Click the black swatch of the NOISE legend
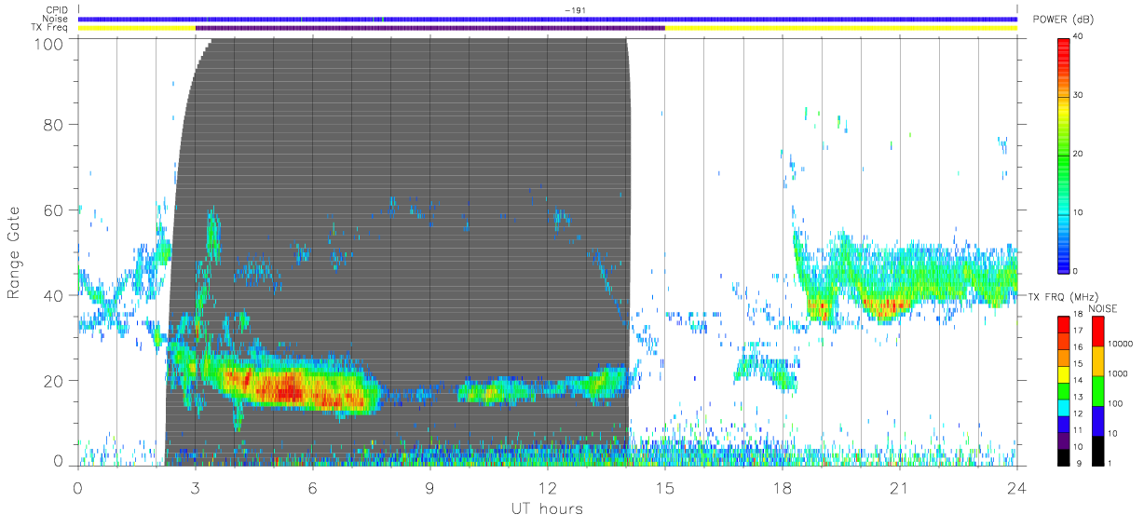This screenshot has width=1144, height=528. click(x=1098, y=451)
